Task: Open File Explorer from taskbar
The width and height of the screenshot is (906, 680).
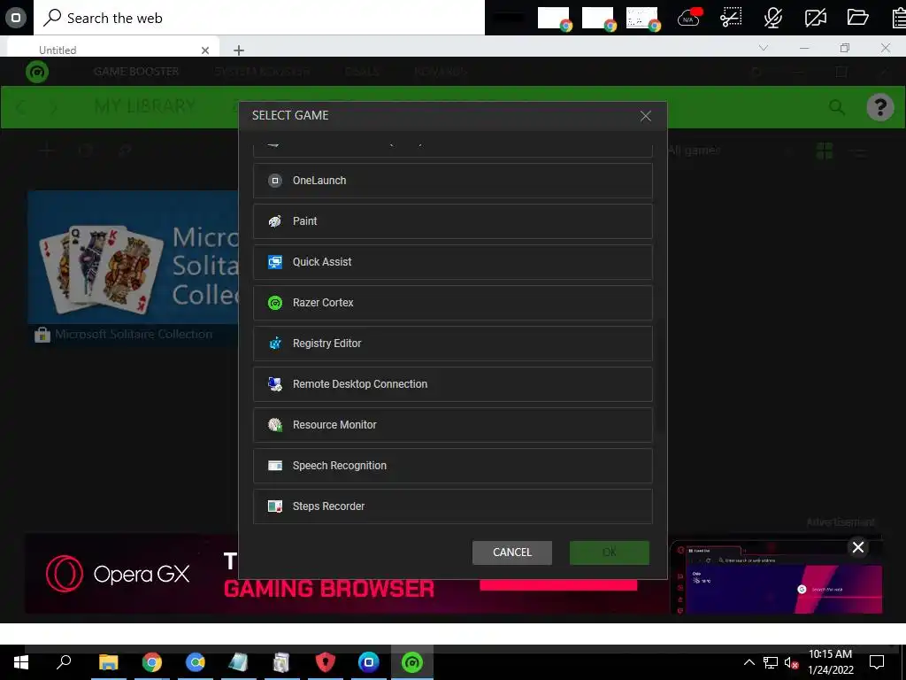Action: click(108, 662)
